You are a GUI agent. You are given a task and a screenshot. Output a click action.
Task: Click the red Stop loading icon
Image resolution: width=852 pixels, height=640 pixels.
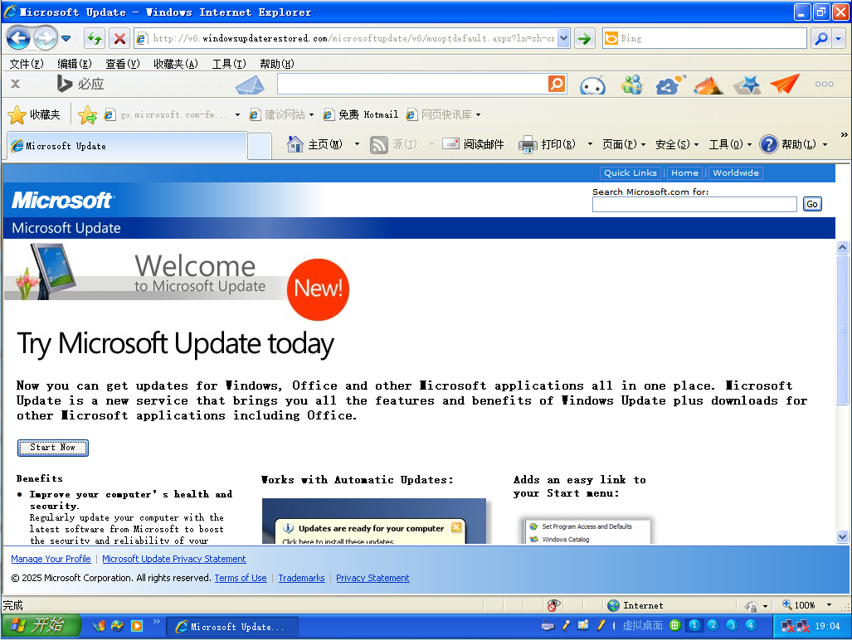(x=119, y=38)
